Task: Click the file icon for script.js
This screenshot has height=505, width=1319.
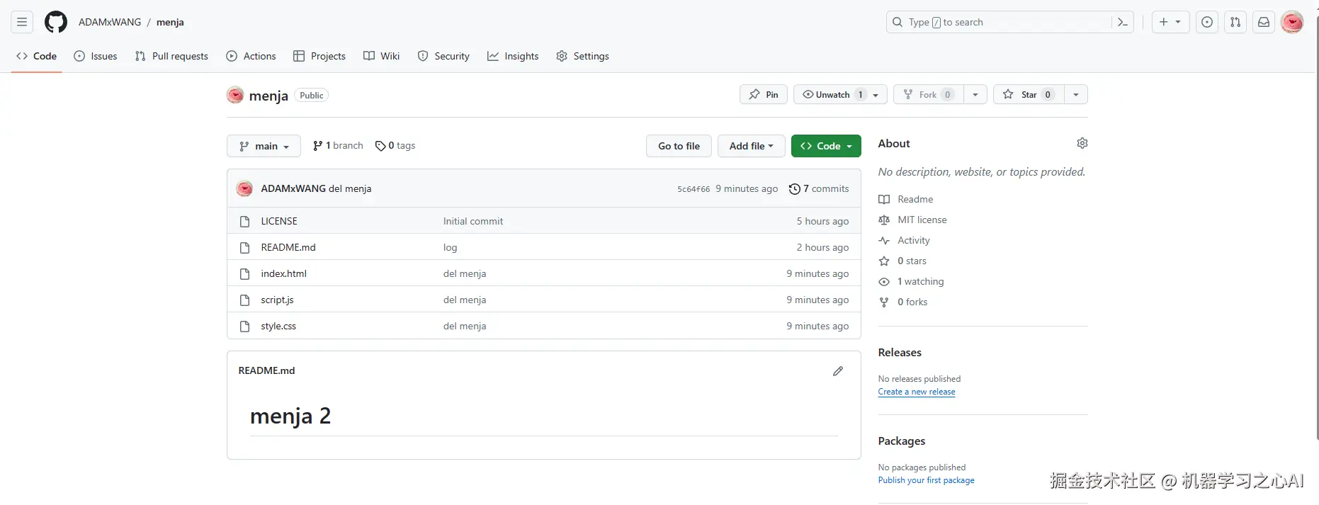Action: coord(244,300)
